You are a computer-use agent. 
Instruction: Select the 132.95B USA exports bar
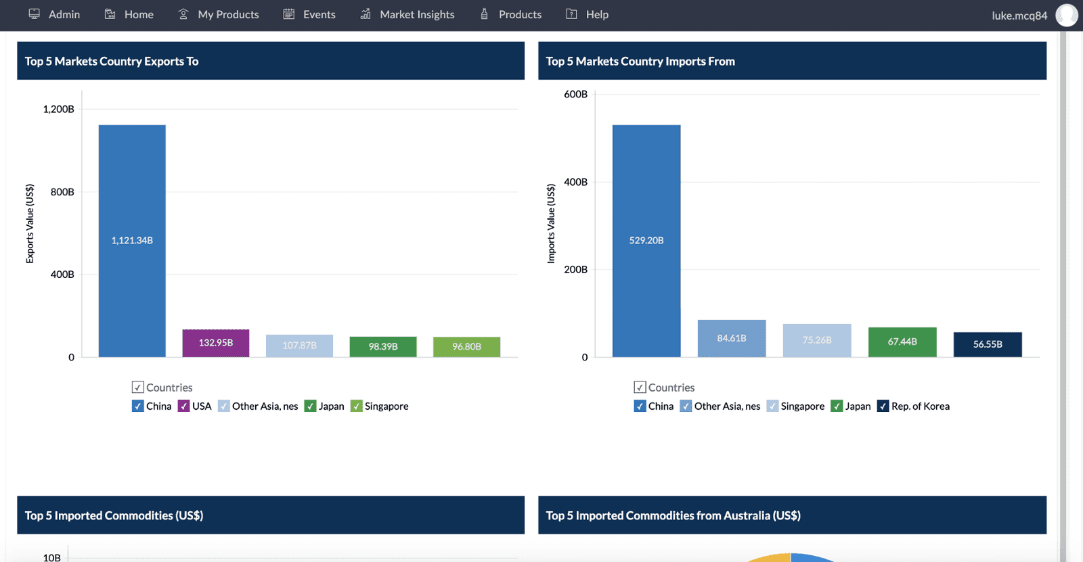(x=216, y=343)
